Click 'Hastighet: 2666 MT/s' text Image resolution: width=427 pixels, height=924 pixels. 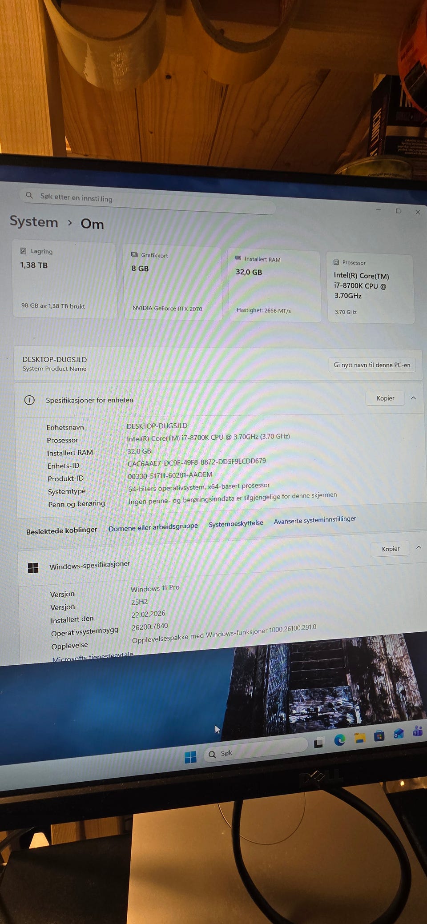[x=264, y=310]
